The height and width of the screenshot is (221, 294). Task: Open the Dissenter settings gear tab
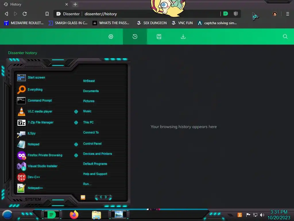coord(111,37)
